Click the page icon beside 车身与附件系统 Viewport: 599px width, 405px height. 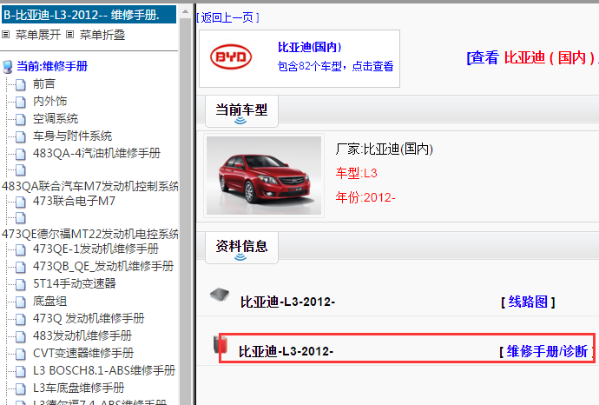pyautogui.click(x=21, y=136)
